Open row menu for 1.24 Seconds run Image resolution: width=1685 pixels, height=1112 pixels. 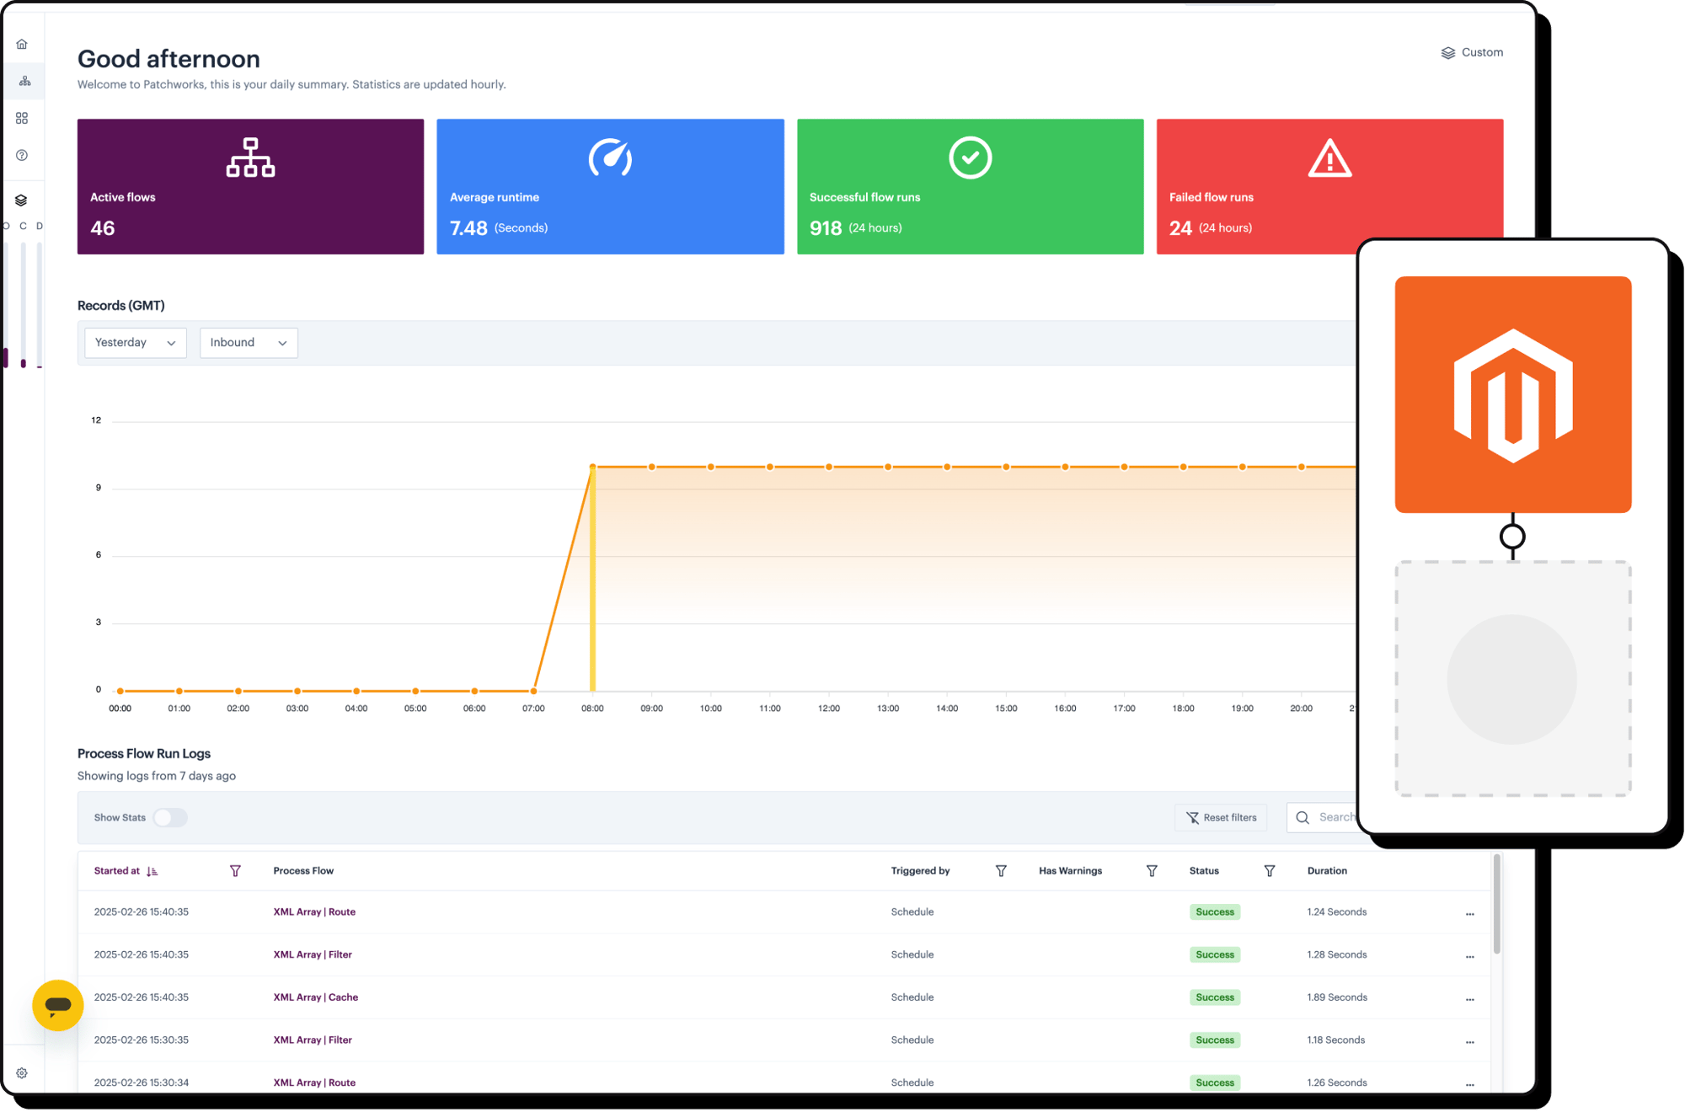pyautogui.click(x=1469, y=914)
